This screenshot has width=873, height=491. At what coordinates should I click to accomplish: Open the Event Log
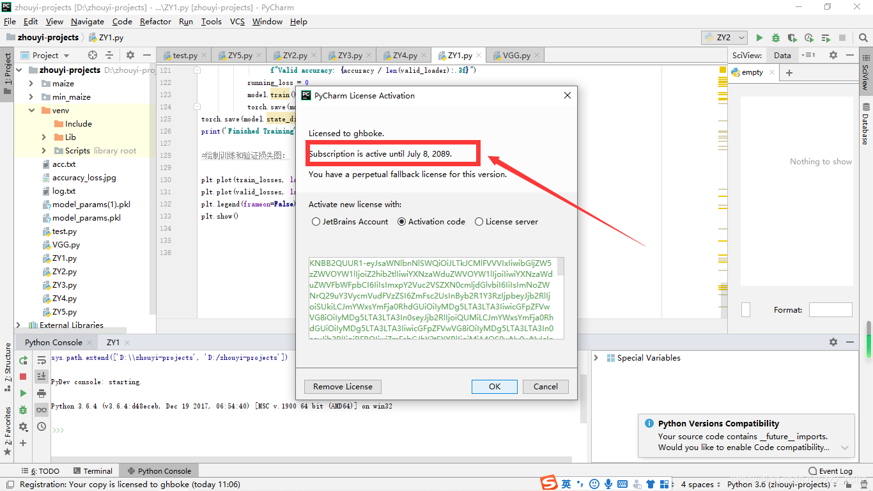tap(830, 471)
